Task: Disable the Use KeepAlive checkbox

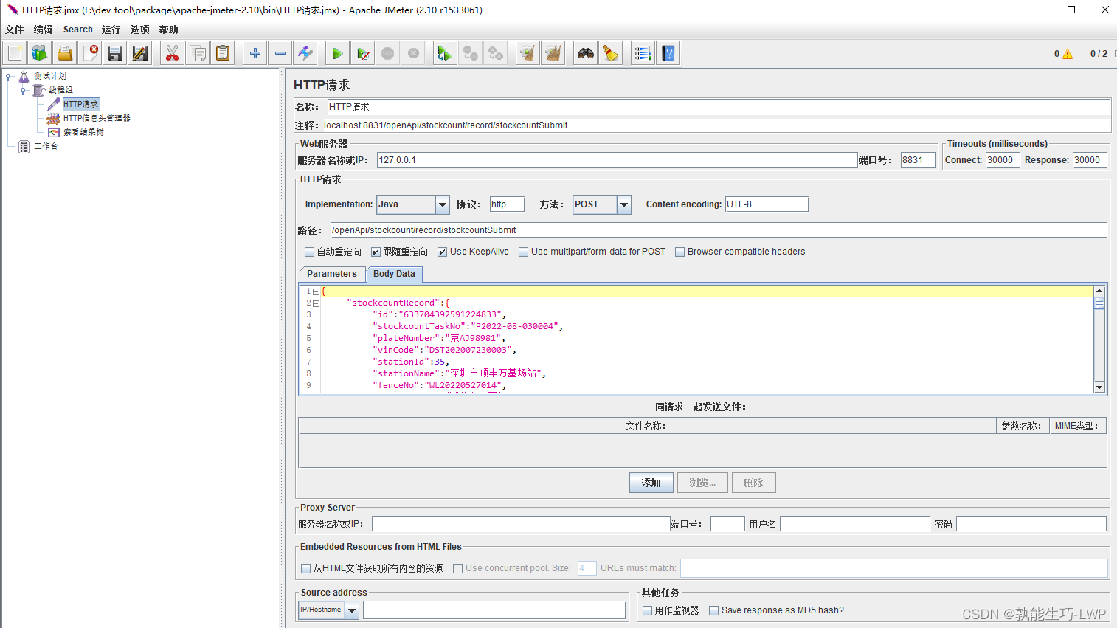Action: coord(443,252)
